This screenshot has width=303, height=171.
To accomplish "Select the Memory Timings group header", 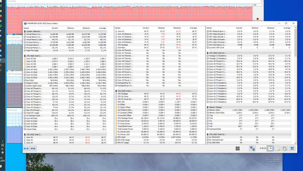I will coord(218,107).
